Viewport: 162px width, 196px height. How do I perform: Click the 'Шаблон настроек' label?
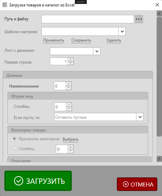[21, 32]
